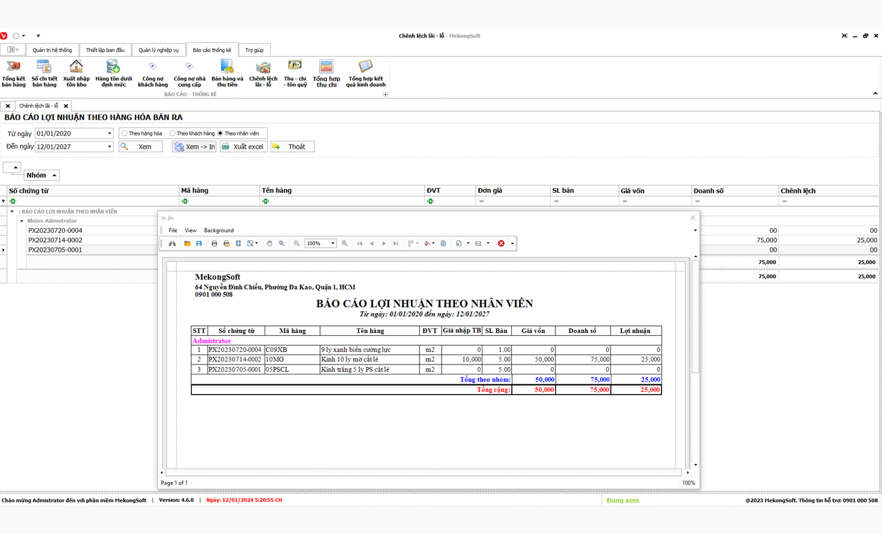882x534 pixels.
Task: Click the binoculars search icon in preview
Action: pyautogui.click(x=172, y=244)
